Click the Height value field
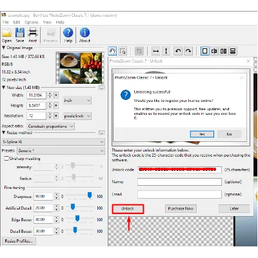258x258 pixels. (36, 106)
